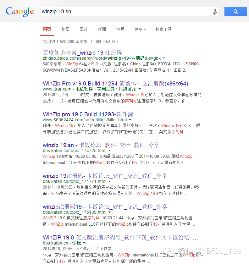Open the 视频 tab
The width and height of the screenshot is (249, 264).
pos(120,29)
